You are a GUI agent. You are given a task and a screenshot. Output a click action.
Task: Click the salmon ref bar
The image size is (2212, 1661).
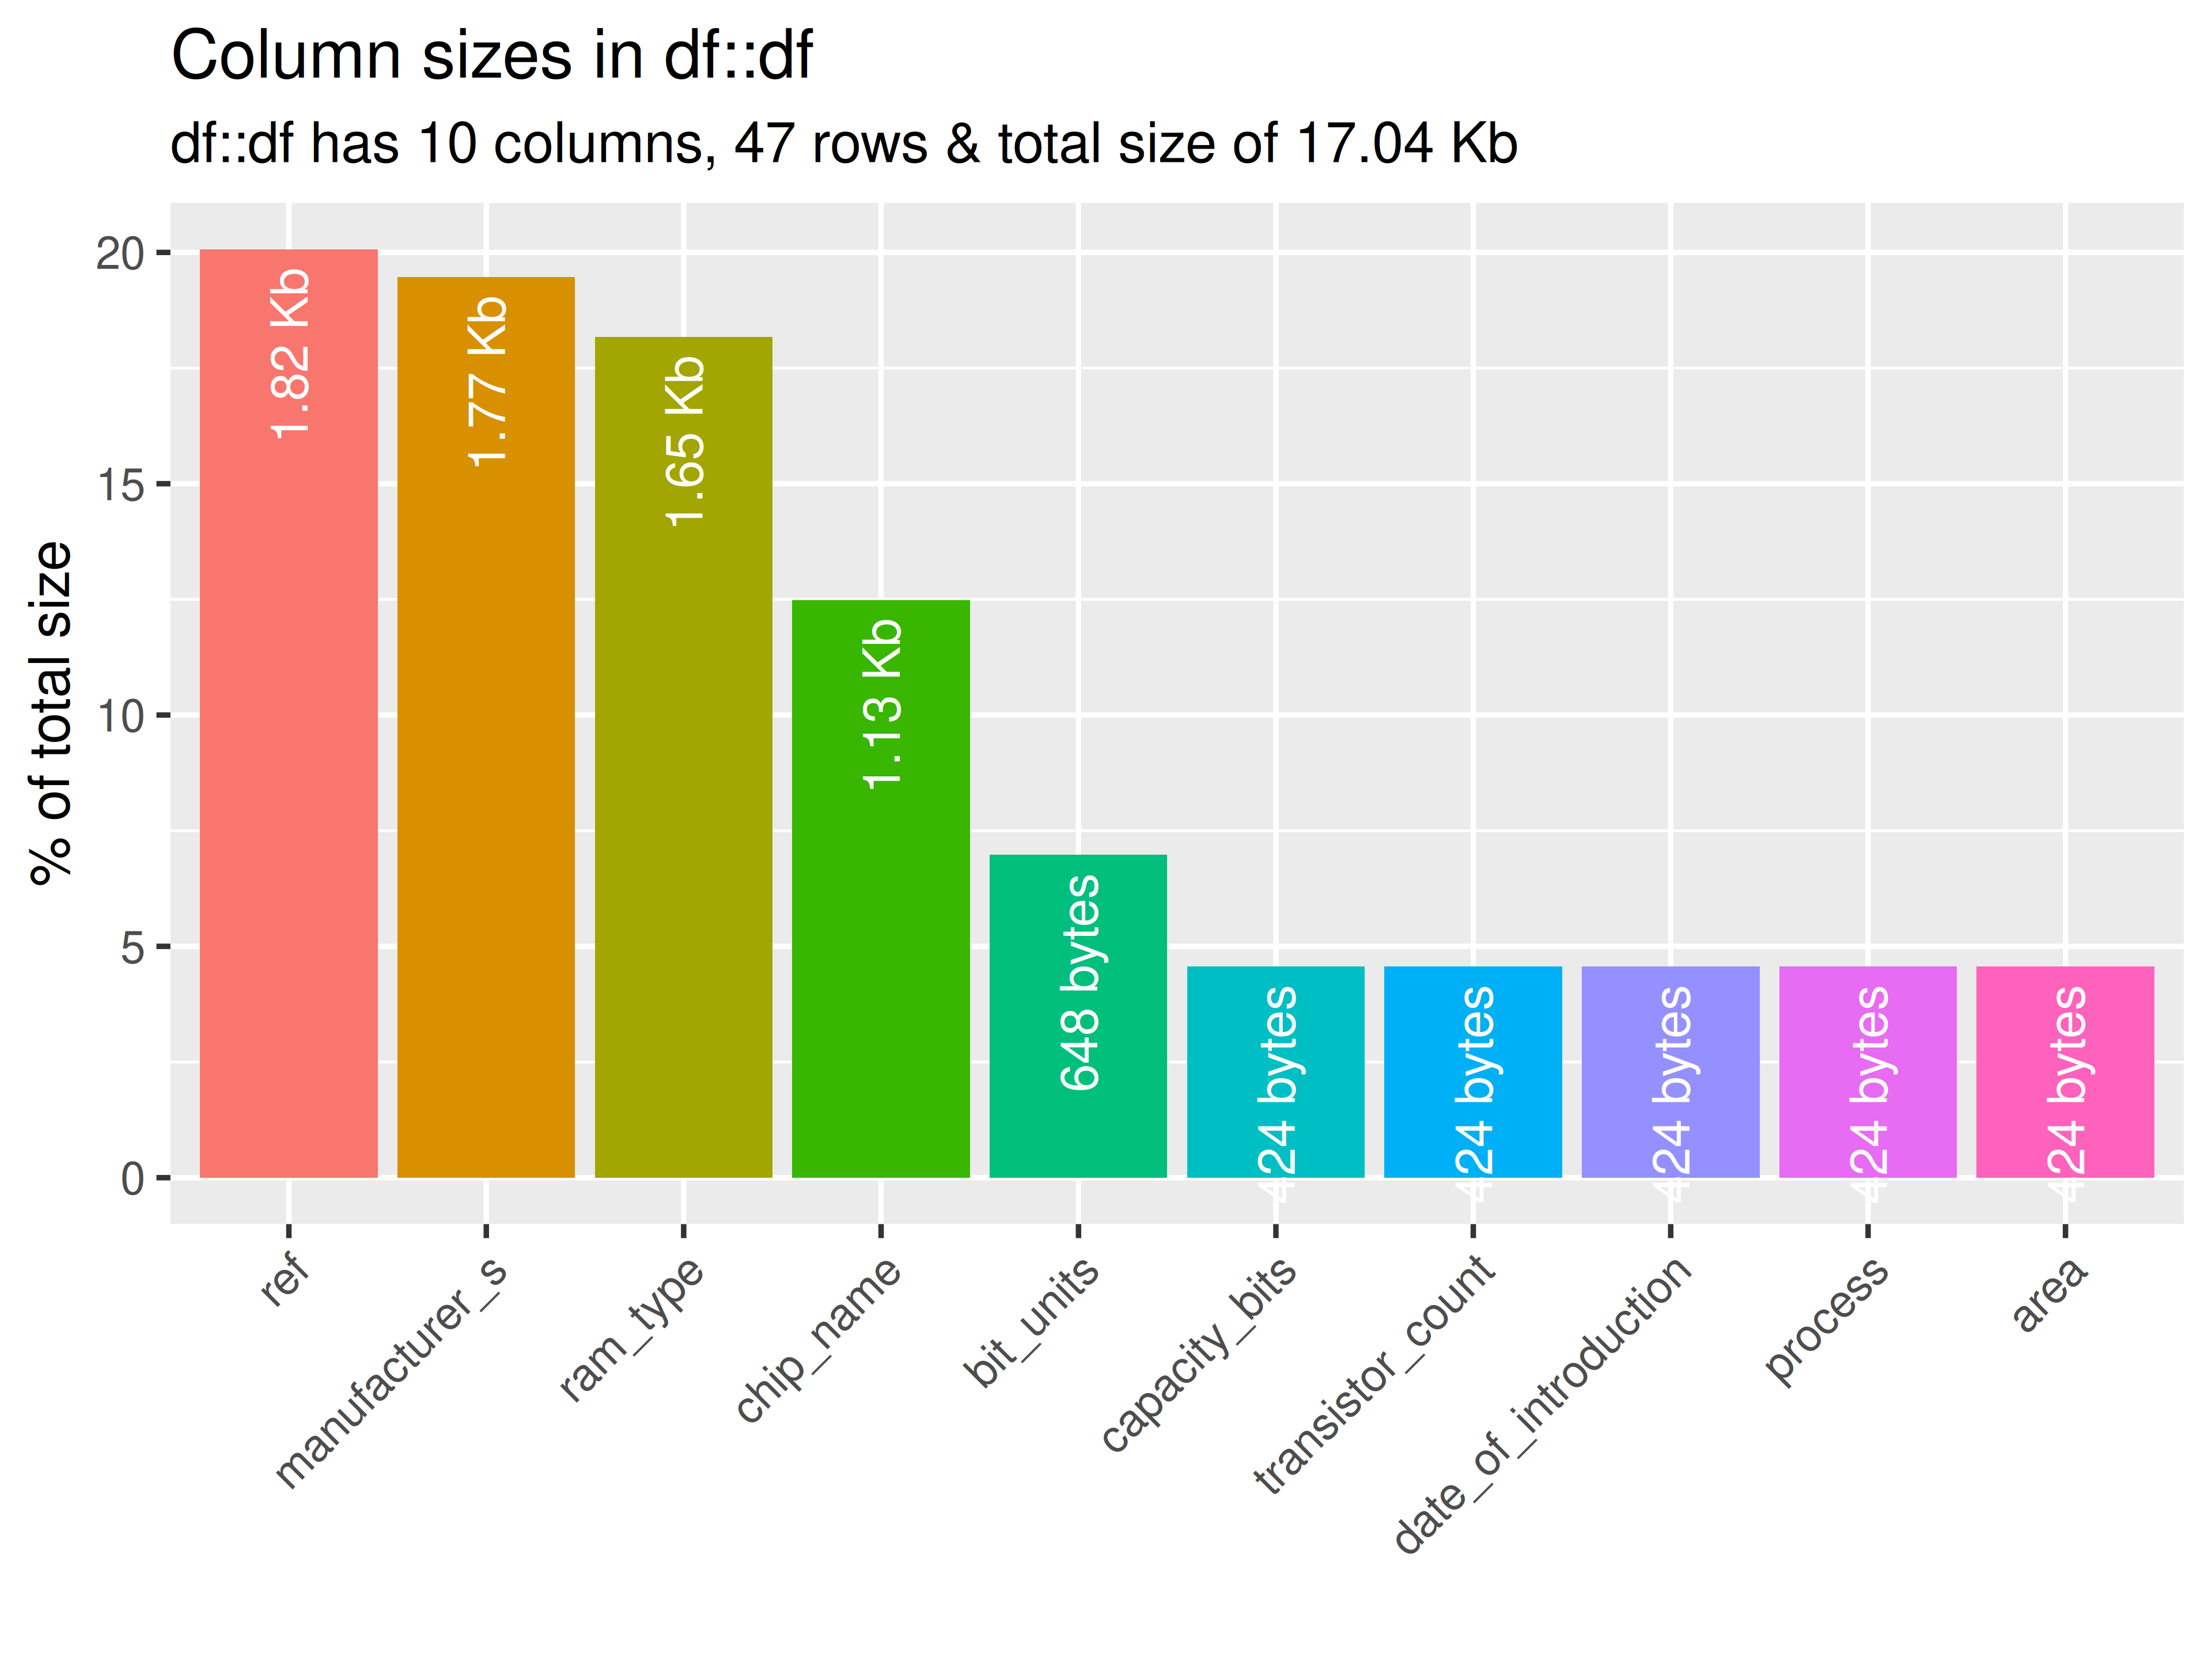coord(289,714)
